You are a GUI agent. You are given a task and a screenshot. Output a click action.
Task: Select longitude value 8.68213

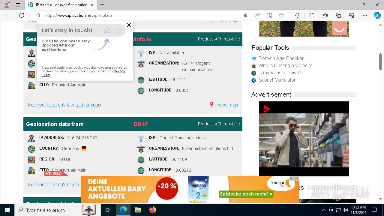coord(183,170)
